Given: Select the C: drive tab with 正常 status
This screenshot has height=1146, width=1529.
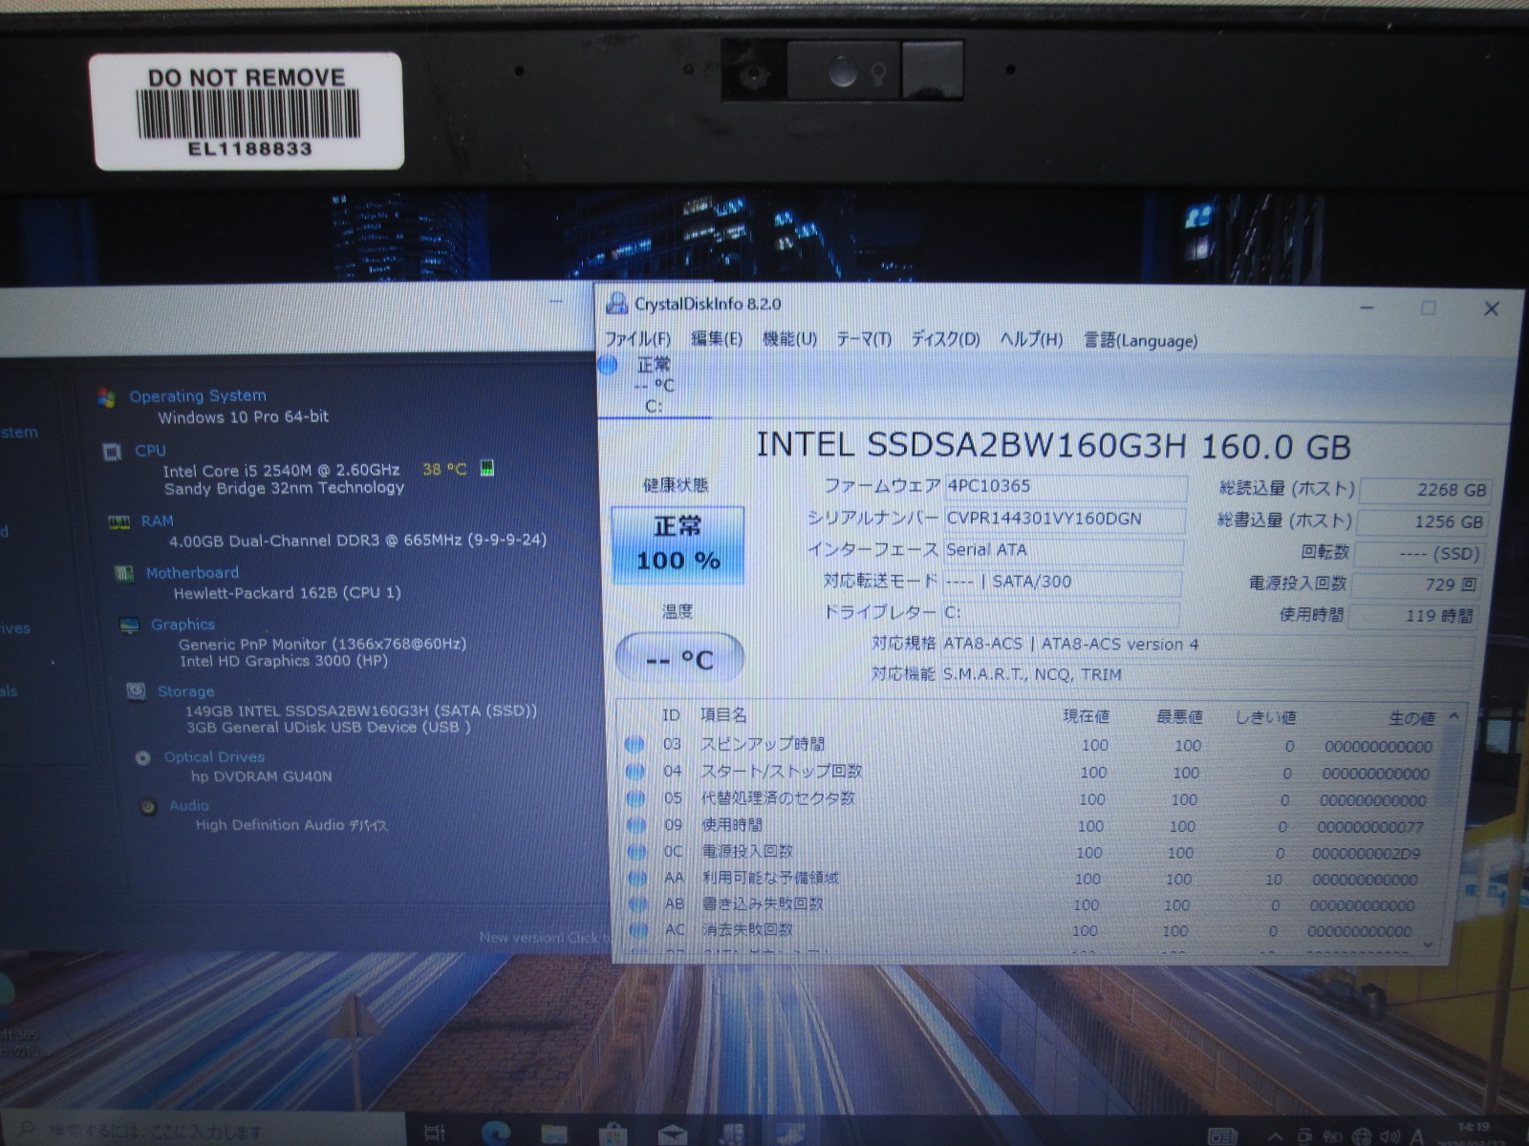Looking at the screenshot, I should [x=654, y=385].
